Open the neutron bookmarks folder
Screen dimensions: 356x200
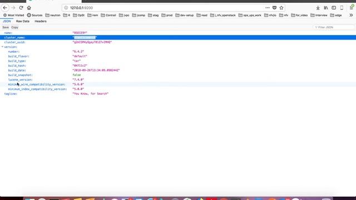click(x=53, y=15)
